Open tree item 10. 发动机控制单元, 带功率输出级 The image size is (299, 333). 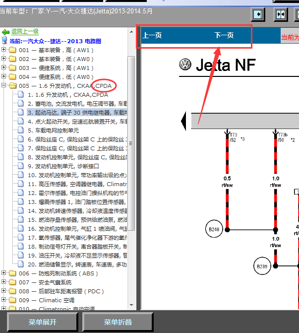[x=77, y=175]
